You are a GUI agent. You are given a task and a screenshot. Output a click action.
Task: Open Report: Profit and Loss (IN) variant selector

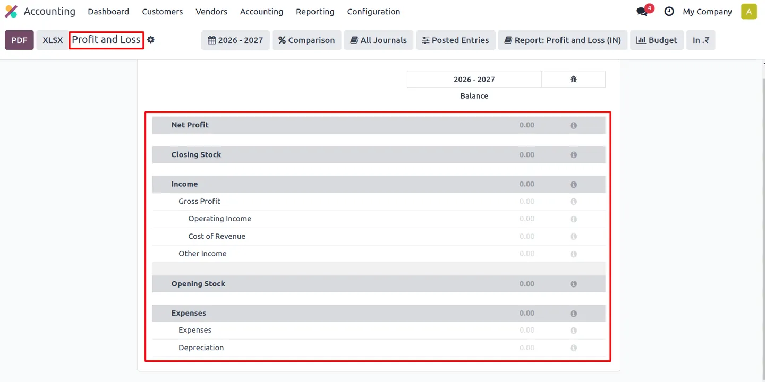click(x=563, y=40)
